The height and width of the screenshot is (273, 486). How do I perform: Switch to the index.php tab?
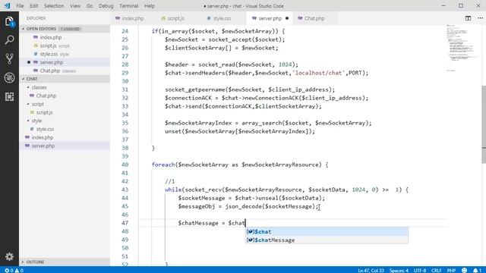coord(133,18)
